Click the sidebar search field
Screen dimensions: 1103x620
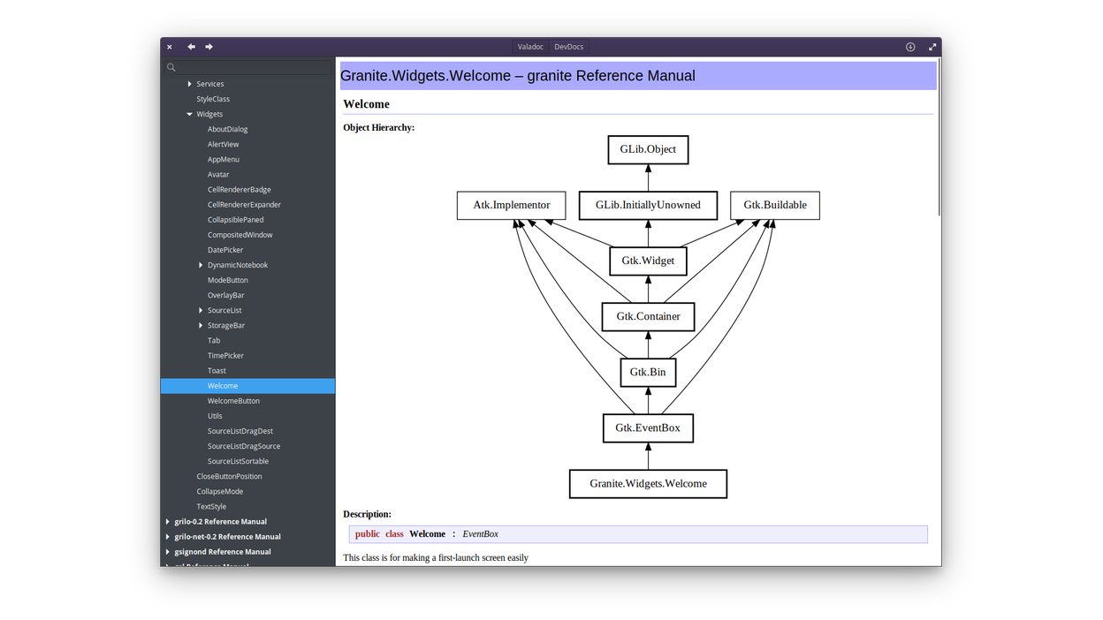coord(247,67)
